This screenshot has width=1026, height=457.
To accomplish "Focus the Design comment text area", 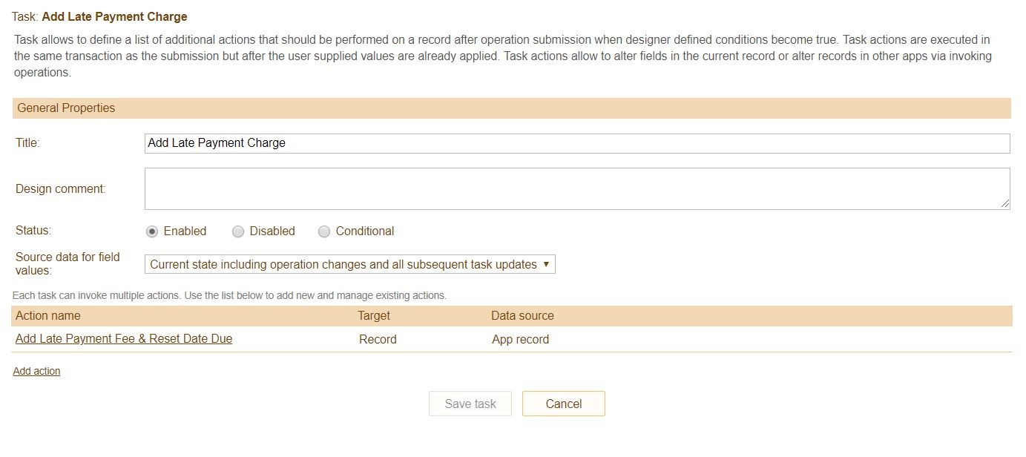I will [576, 188].
